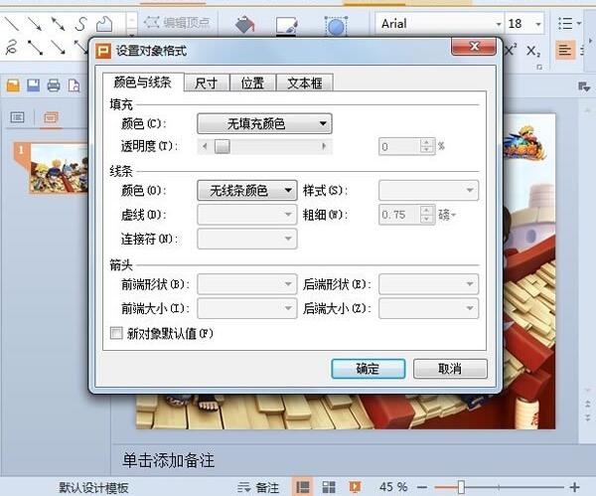Open the 磅 unit dropdown
Image resolution: width=596 pixels, height=496 pixels.
pos(447,215)
